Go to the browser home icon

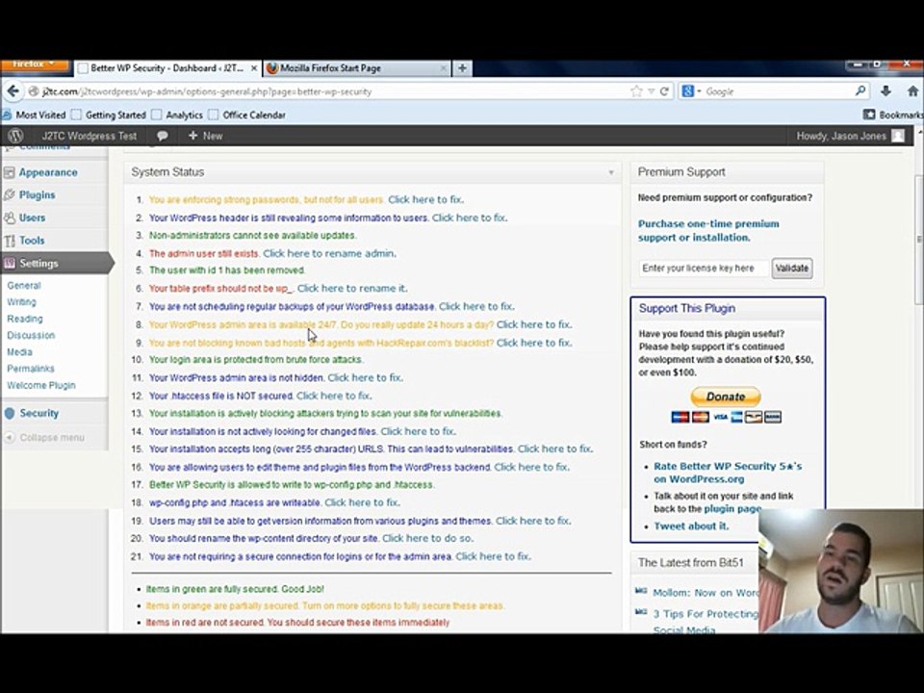(x=912, y=91)
